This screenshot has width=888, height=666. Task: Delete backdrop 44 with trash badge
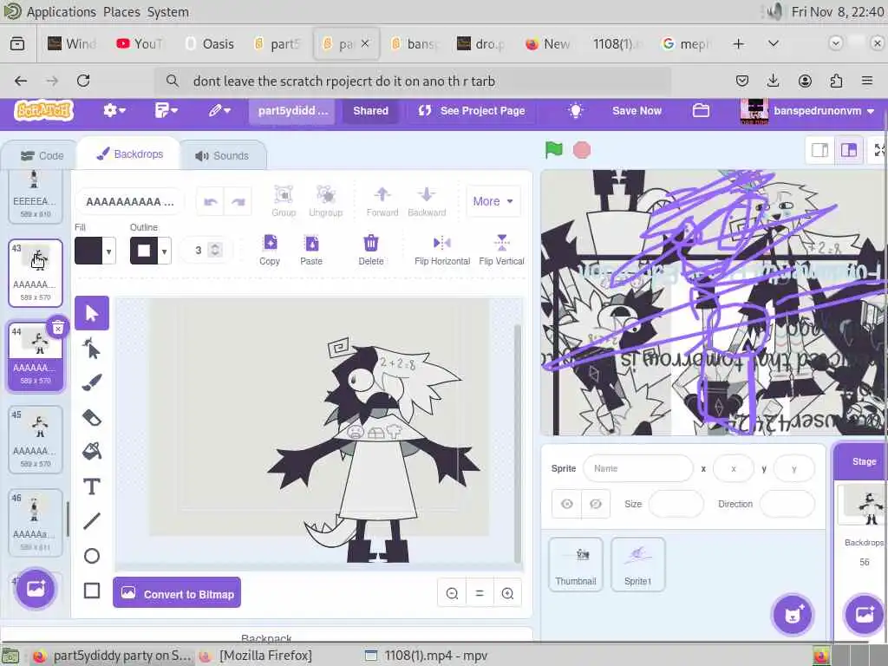58,327
